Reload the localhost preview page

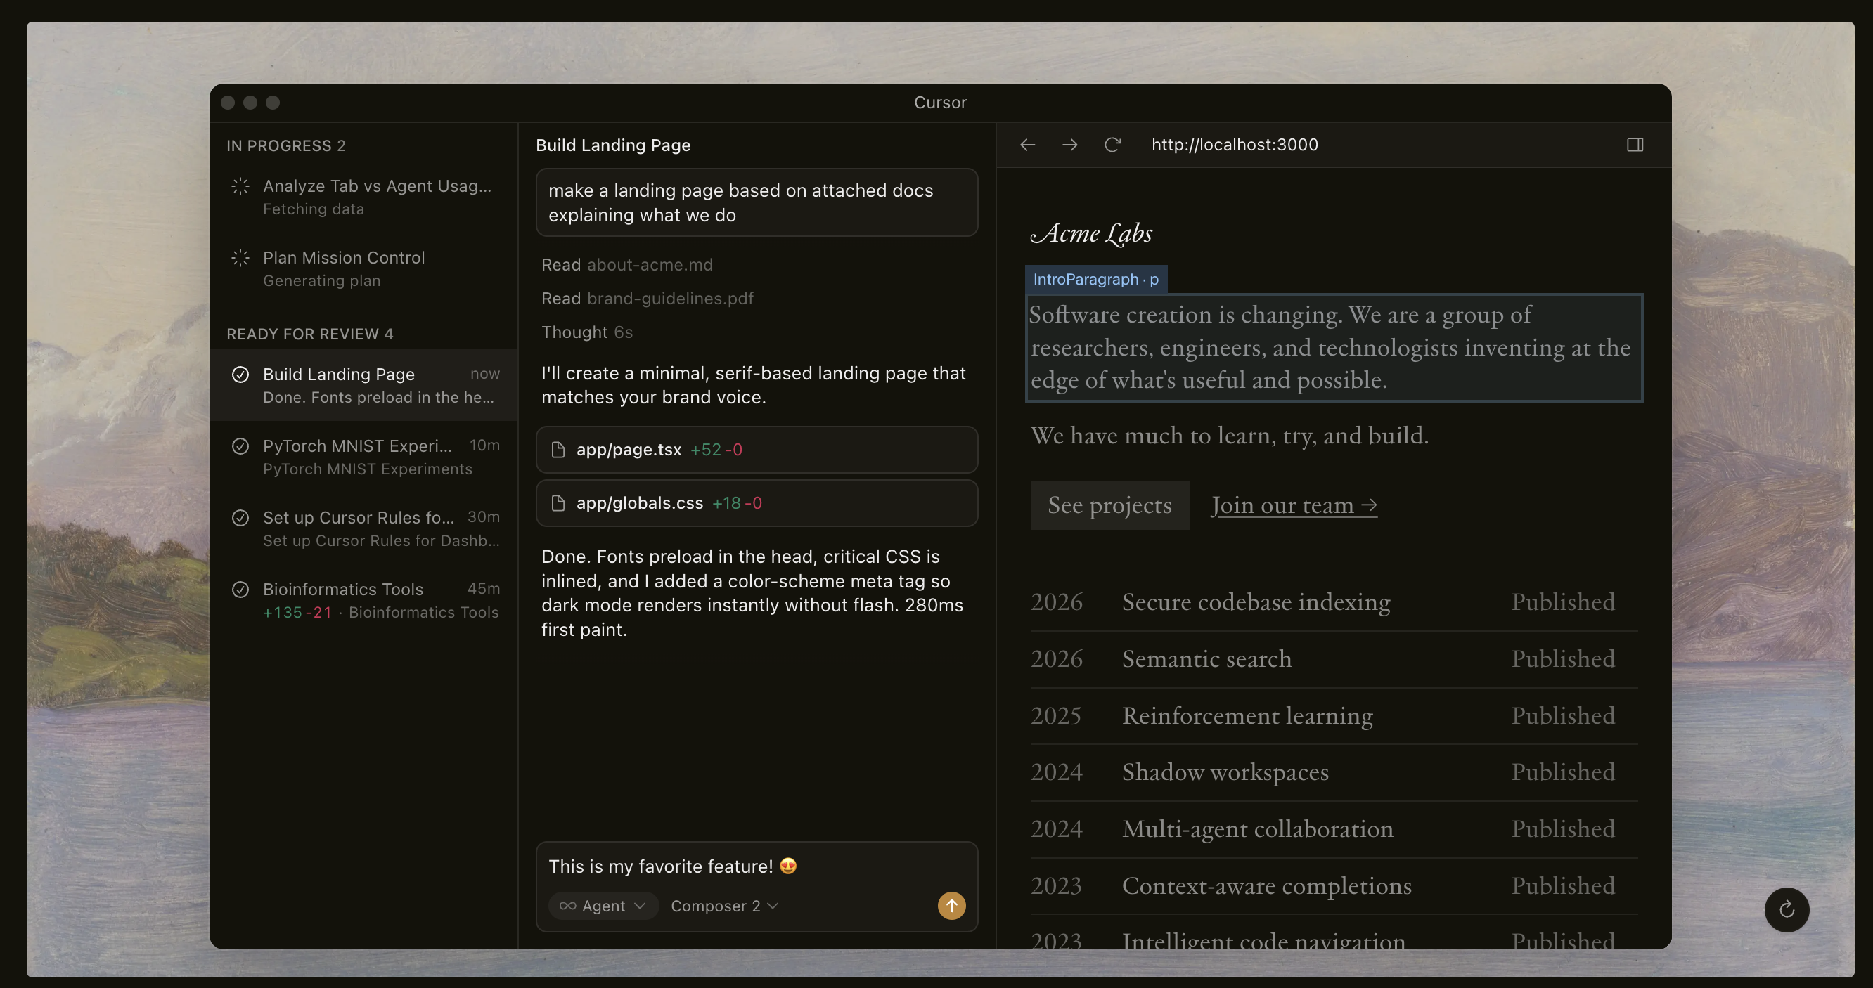(1112, 145)
